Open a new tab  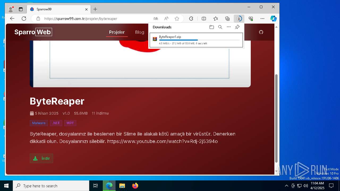click(x=95, y=9)
